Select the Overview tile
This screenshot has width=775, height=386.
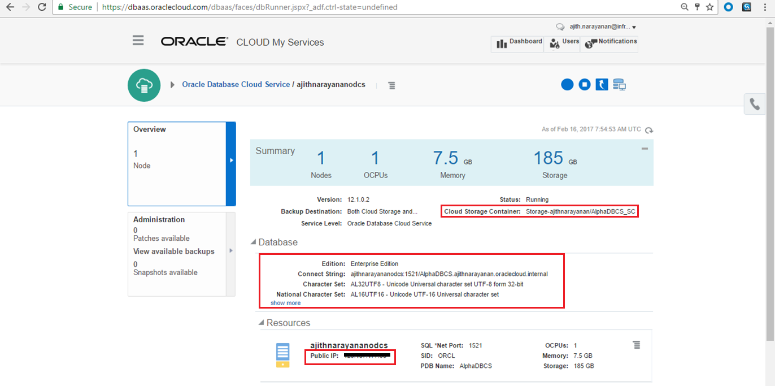(x=177, y=164)
